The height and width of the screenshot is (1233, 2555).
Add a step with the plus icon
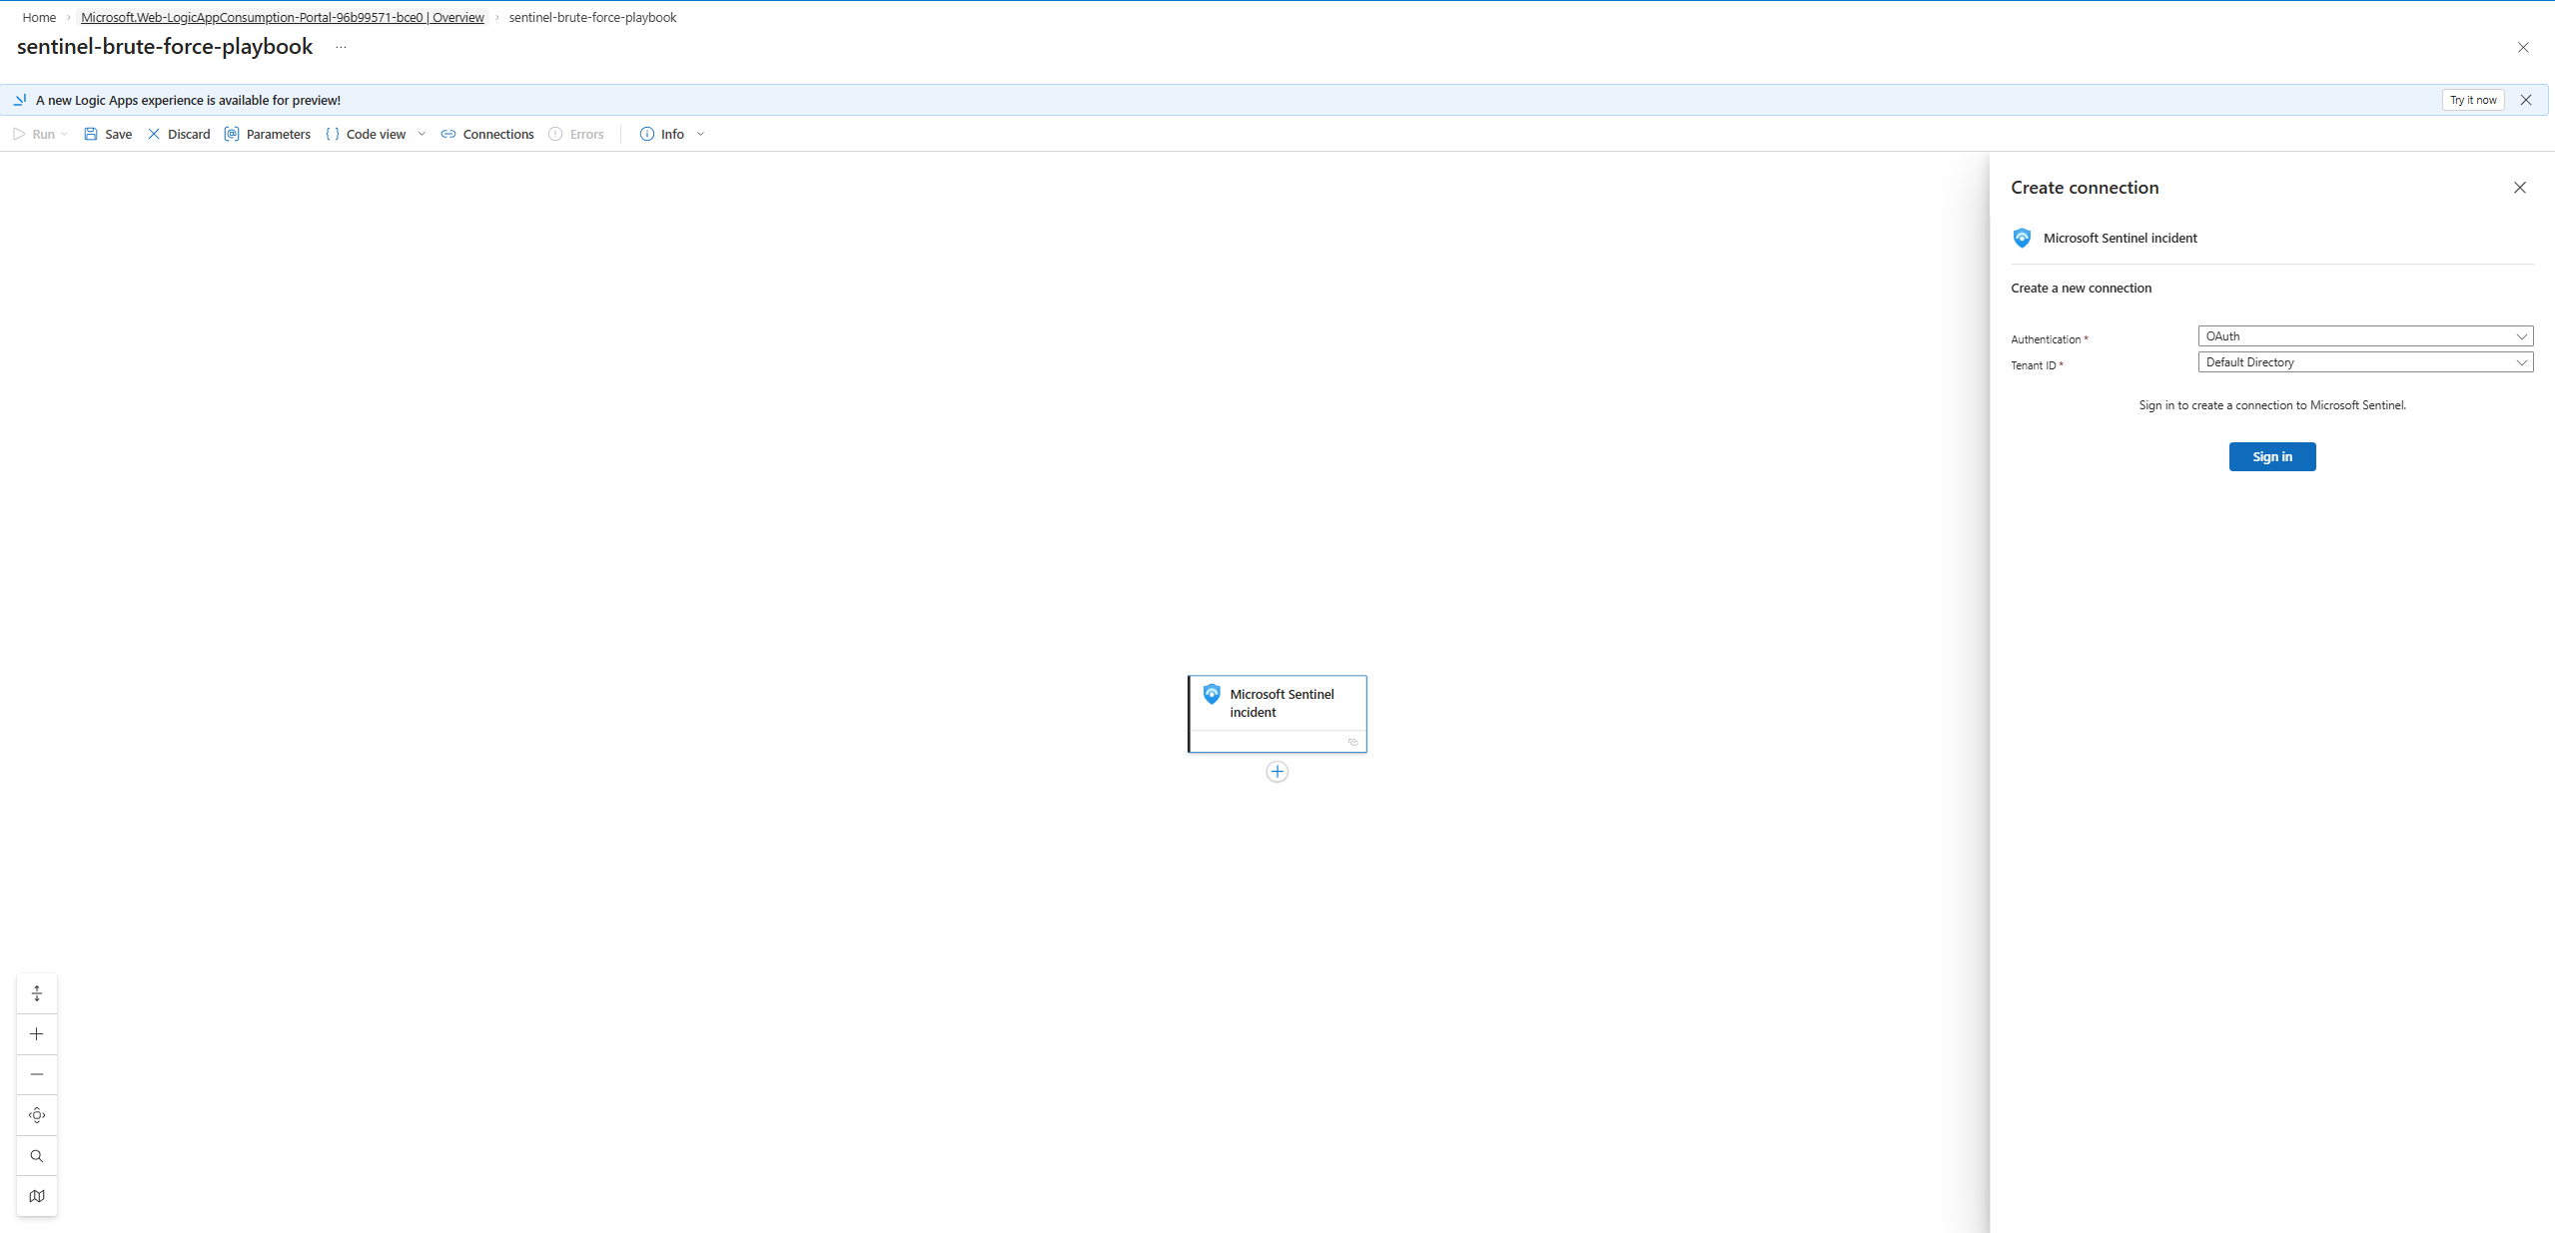[x=1277, y=772]
